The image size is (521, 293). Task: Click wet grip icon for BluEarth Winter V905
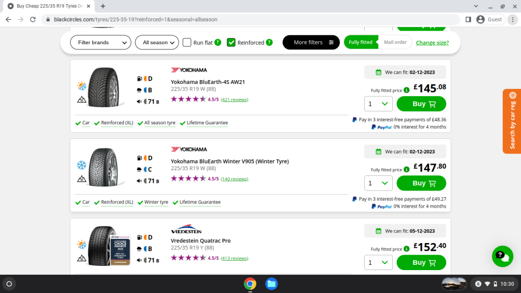140,169
